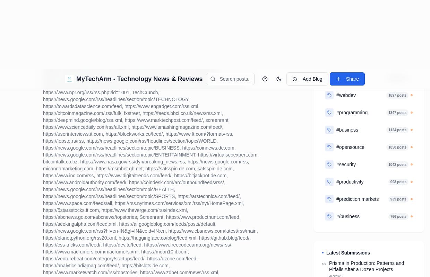Select the tag icon beside #webdev
430x277 pixels.
point(329,95)
